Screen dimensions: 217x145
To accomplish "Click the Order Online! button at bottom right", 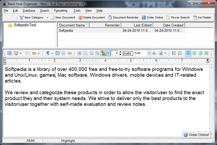I will pos(197,135).
